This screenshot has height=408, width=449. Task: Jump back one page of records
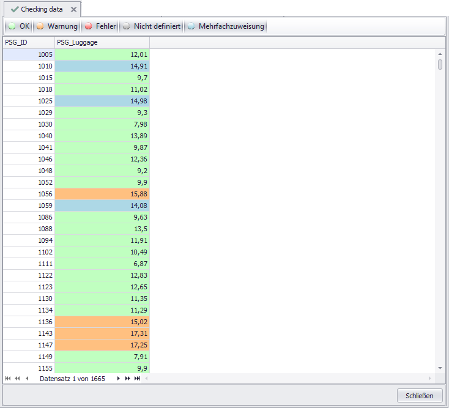tap(18, 379)
